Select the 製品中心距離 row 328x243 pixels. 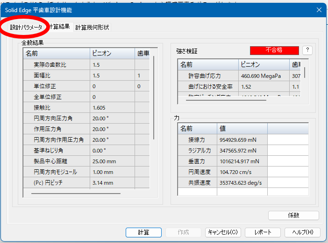[x=56, y=161]
